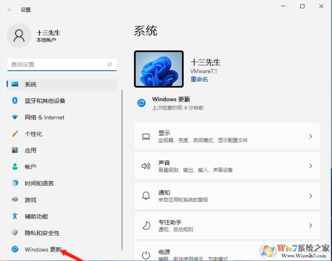Screen dimensions: 332x261
Task: Click the Rename link under VMware7,1
Action: 199,79
